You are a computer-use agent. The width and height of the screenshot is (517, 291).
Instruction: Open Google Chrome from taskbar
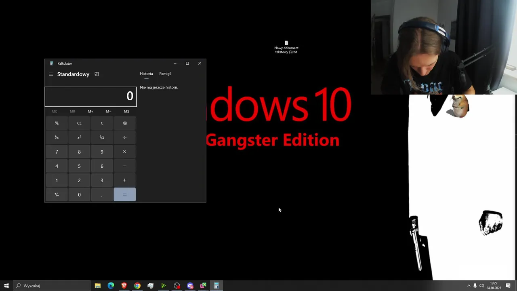[137, 286]
